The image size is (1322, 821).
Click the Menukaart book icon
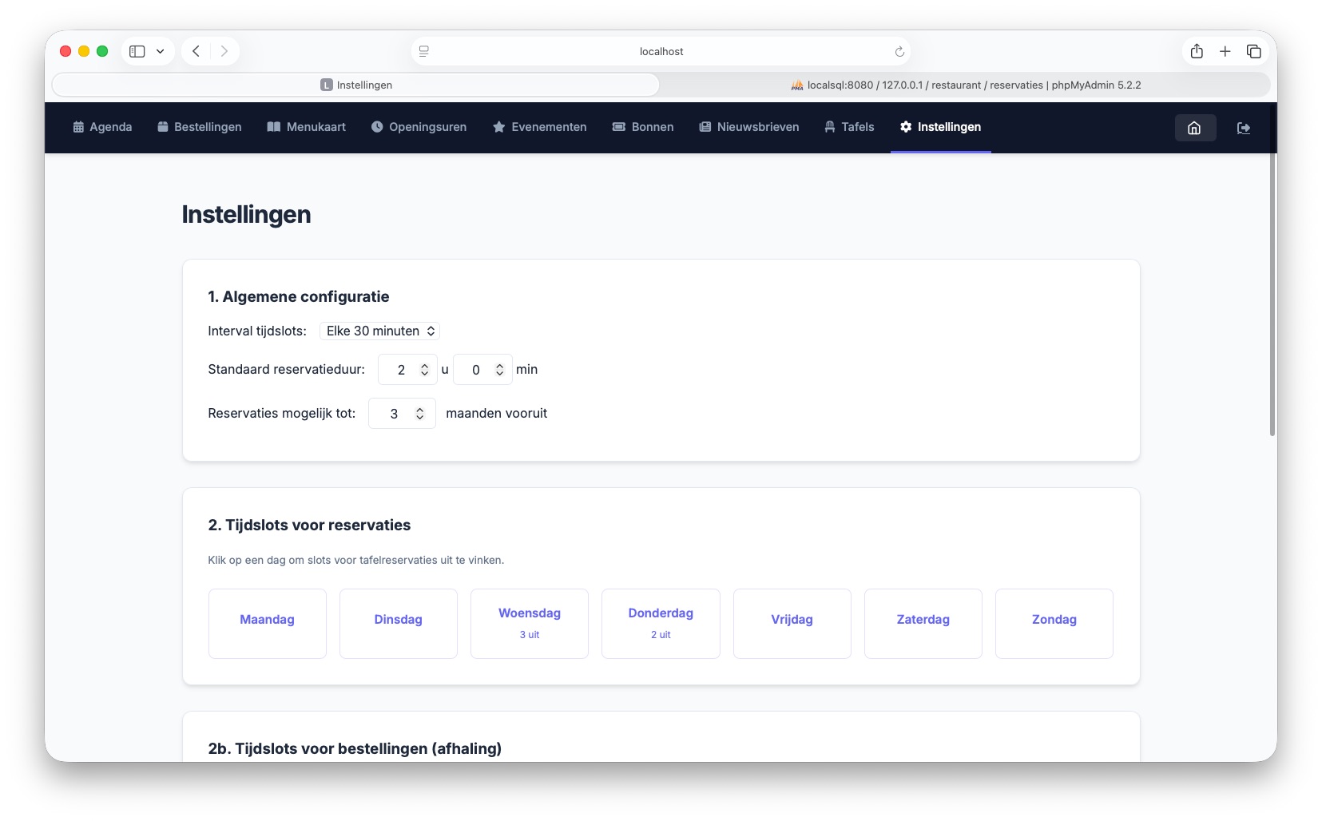point(273,127)
